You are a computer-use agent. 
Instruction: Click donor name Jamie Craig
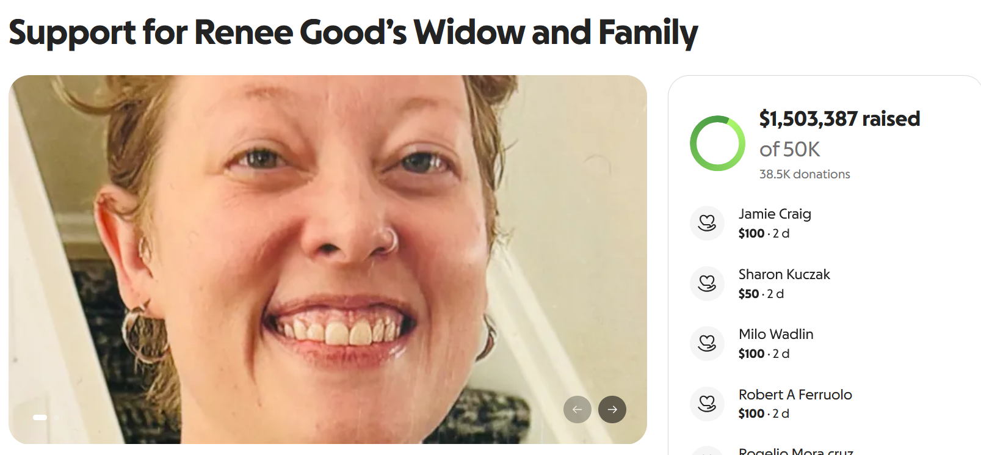(775, 214)
